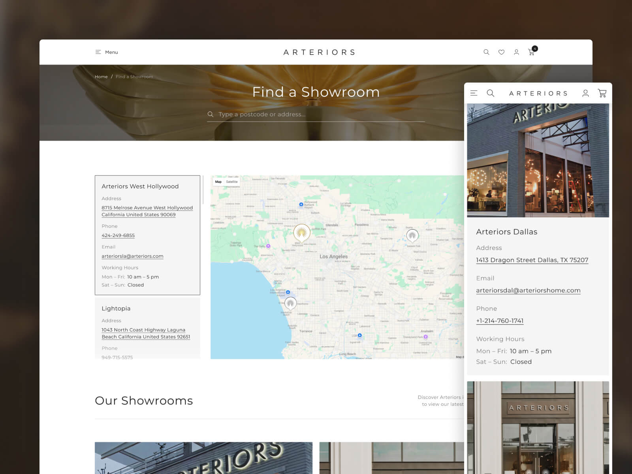Select the gold West Hollywood map pin
632x474 pixels.
point(302,233)
